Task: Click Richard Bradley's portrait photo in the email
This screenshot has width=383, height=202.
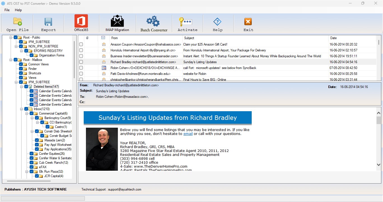Action: (x=102, y=149)
